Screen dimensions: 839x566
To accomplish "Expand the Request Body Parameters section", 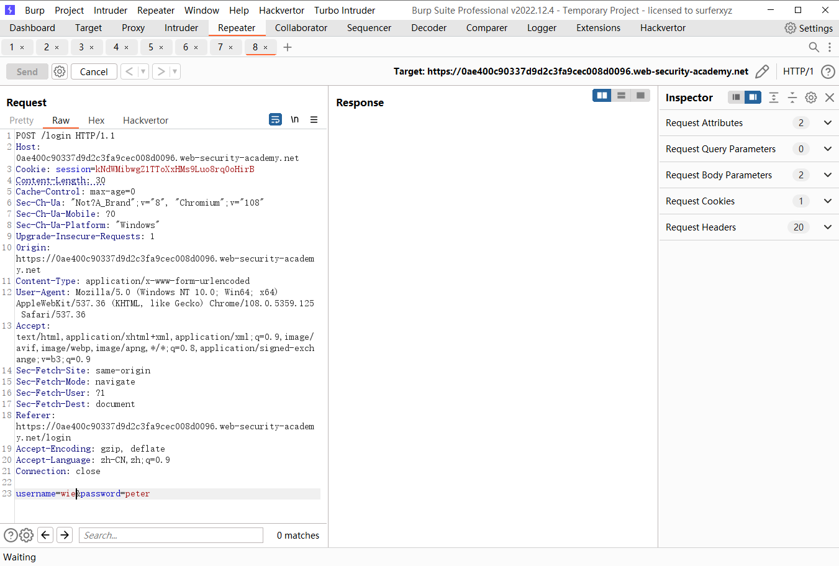I will point(828,175).
